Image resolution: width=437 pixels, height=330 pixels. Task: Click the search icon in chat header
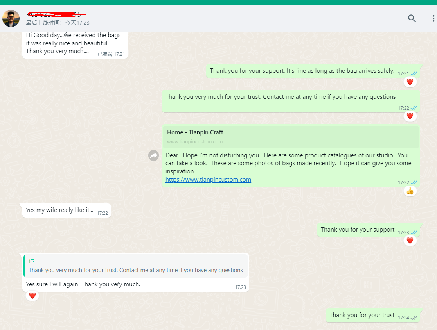click(412, 18)
